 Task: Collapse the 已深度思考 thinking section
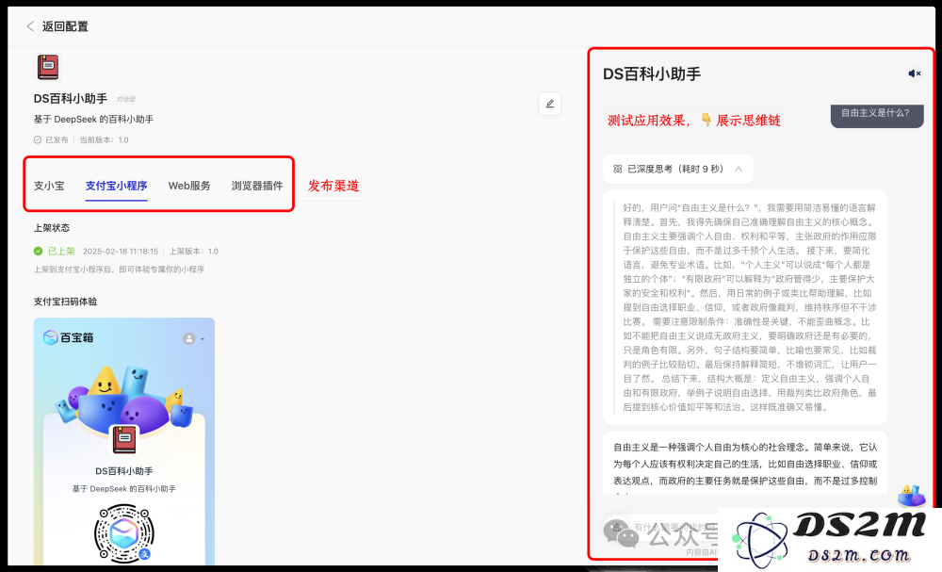[x=739, y=169]
